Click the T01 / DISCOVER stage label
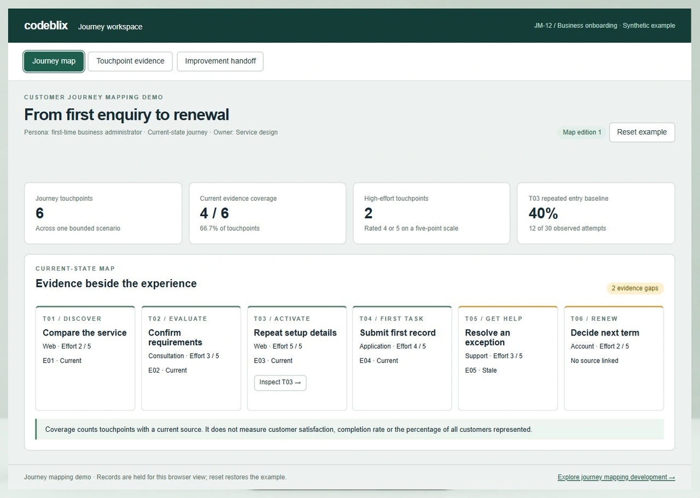The height and width of the screenshot is (498, 700). (72, 319)
